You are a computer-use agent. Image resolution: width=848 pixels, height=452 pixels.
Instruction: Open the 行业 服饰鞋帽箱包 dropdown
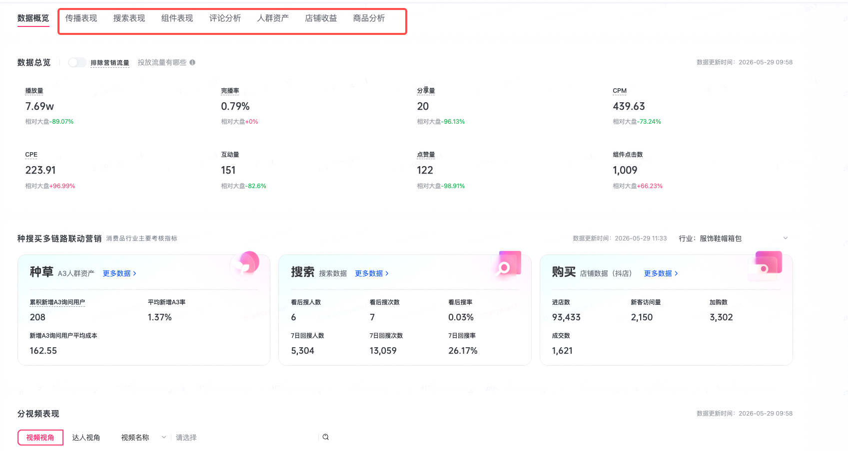[734, 238]
